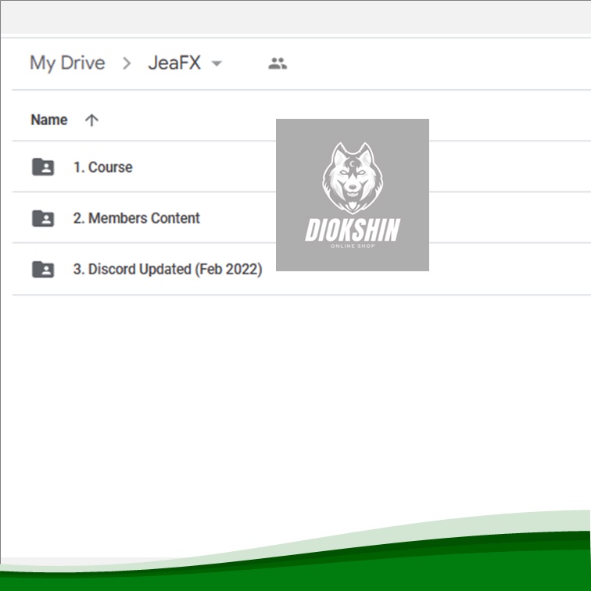Click the JeaFX breadcrumb title
This screenshot has height=591, width=591.
(174, 63)
